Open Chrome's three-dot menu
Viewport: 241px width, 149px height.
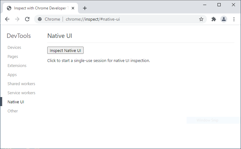[x=234, y=19]
